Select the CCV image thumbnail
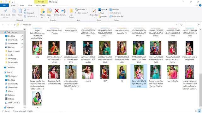Screen dimensions: 202x113 coord(37,48)
